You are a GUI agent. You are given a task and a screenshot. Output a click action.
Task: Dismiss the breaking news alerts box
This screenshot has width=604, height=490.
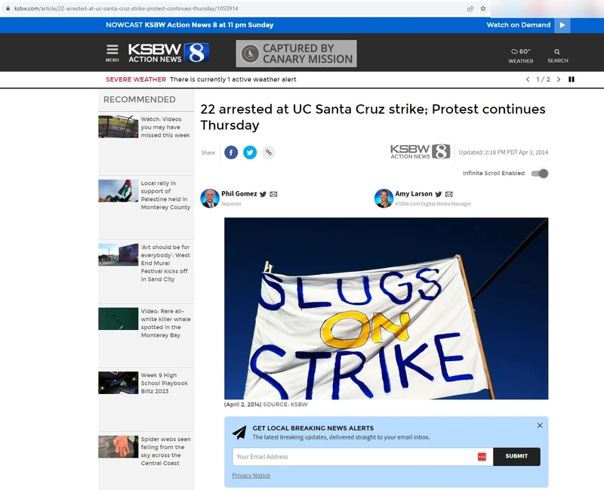[x=540, y=426]
